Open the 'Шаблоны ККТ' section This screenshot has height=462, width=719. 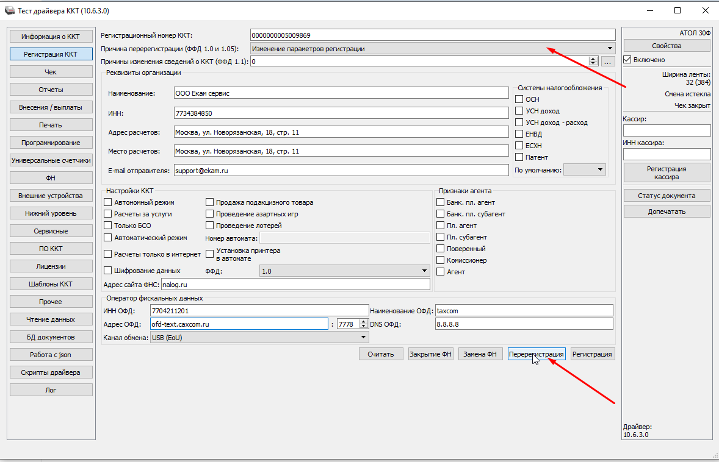tap(51, 284)
